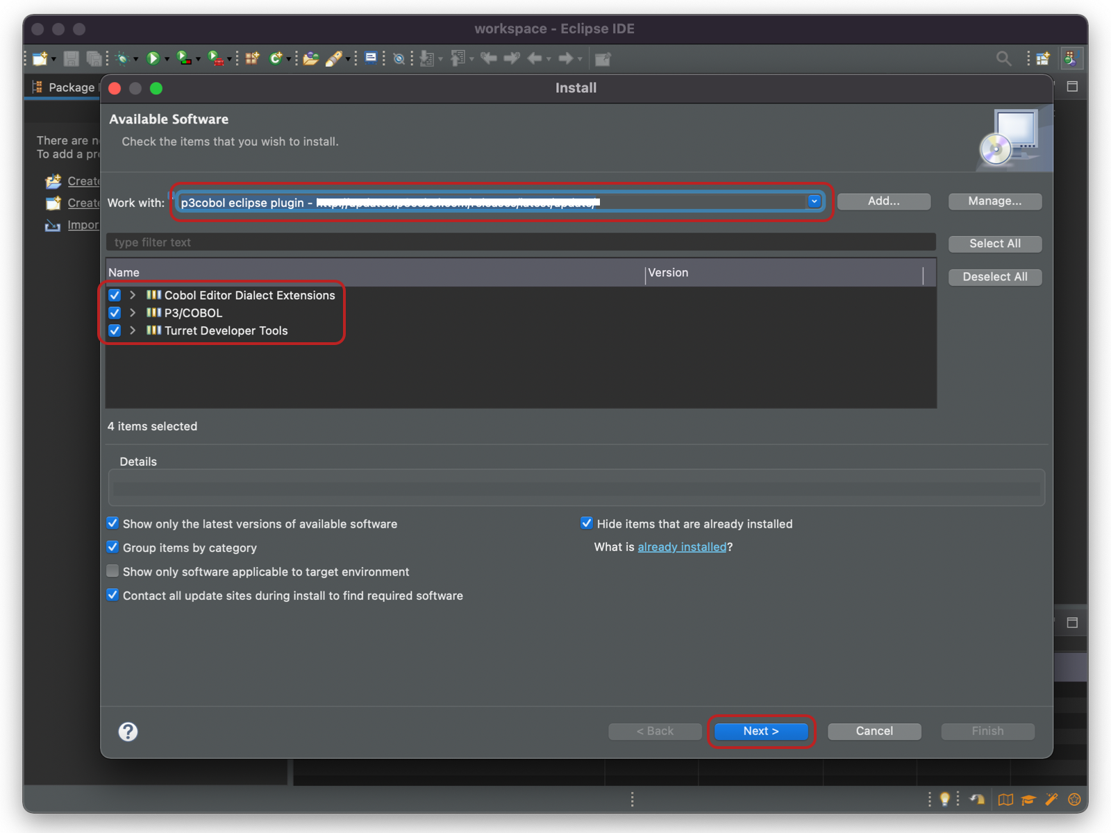Click the What's New star icon
Viewport: 1111px width, 833px height.
pos(1074,800)
